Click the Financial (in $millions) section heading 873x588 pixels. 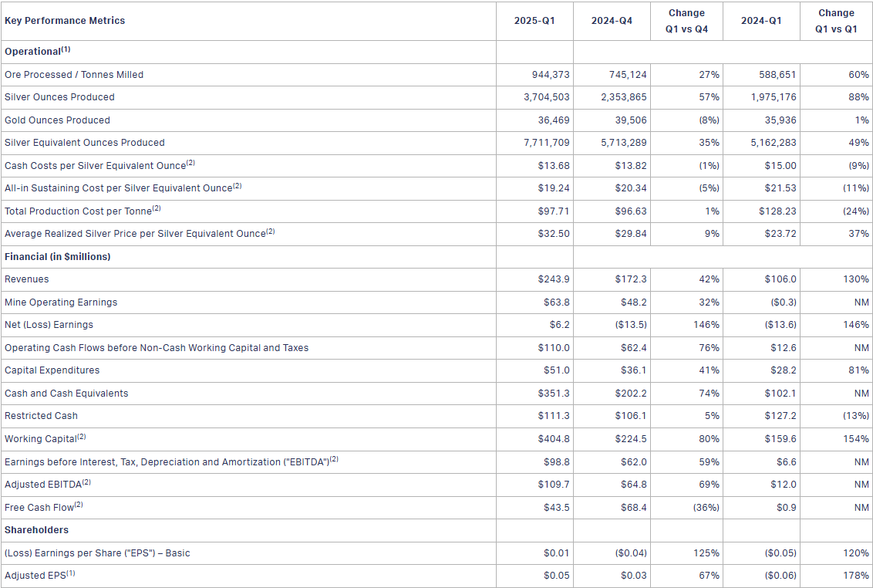[x=57, y=256]
